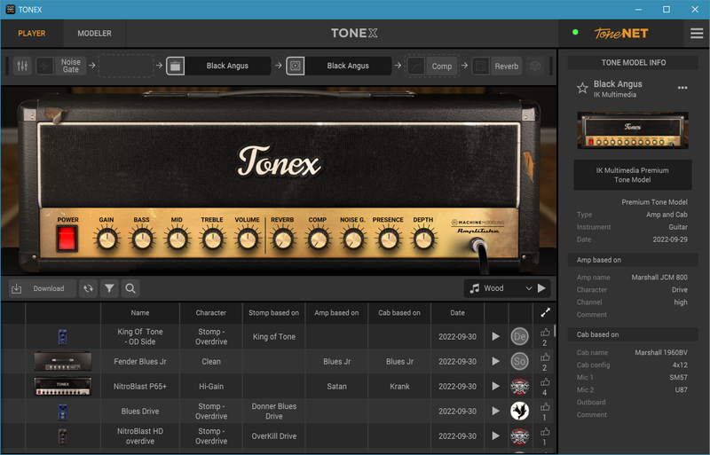Switch to the MODELER tab
Viewport: 710px width, 455px height.
point(94,34)
